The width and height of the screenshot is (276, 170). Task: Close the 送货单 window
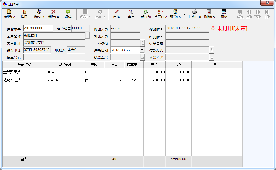(x=267, y=3)
